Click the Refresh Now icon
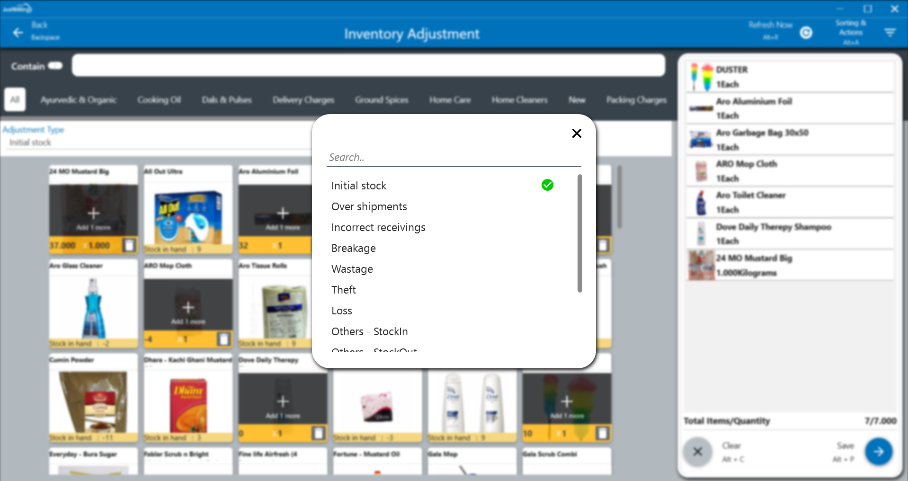This screenshot has height=481, width=908. 806,33
